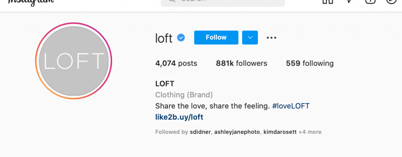Image resolution: width=402 pixels, height=157 pixels.
Task: Open LOFT's profile picture story
Action: click(x=73, y=61)
